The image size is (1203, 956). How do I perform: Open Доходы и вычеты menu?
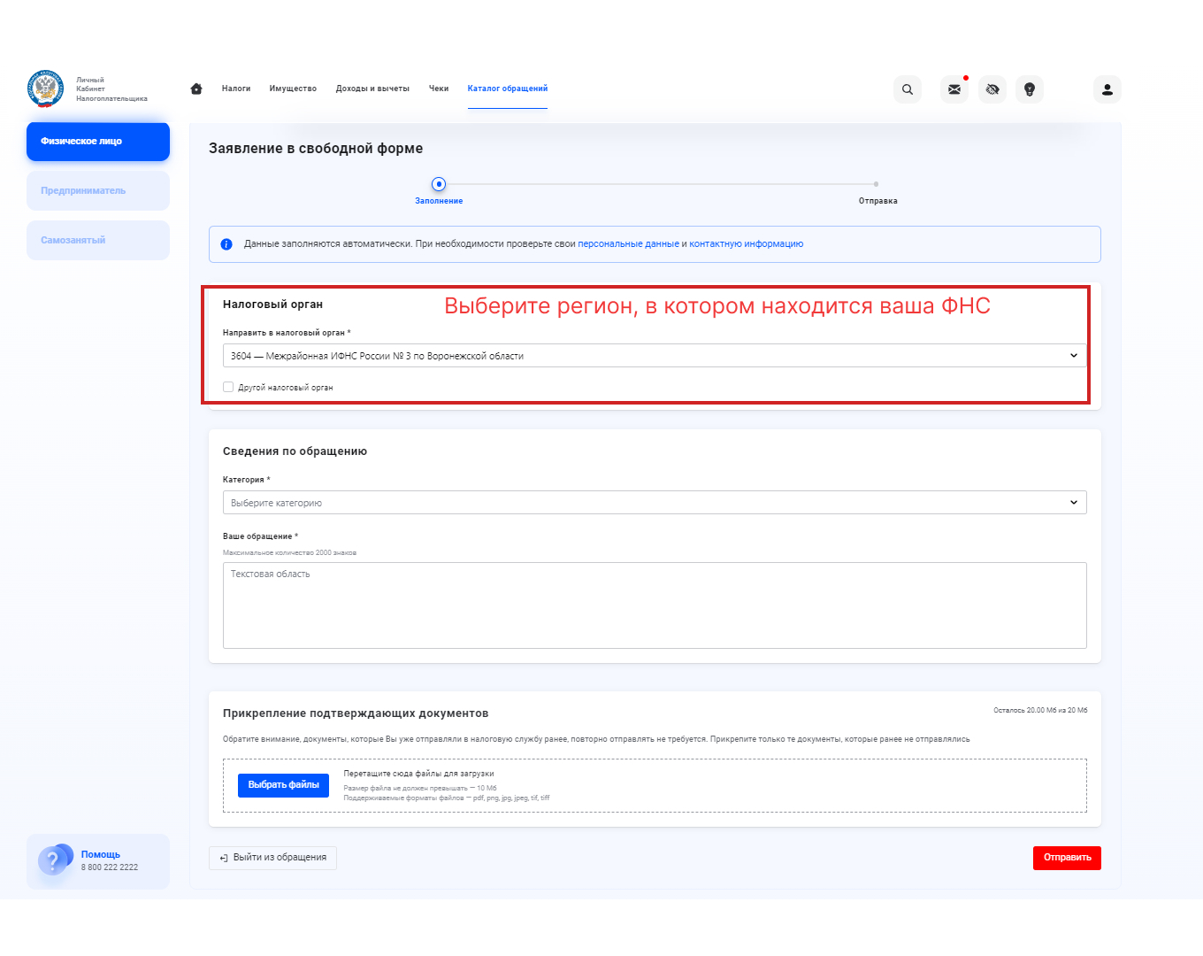click(372, 89)
